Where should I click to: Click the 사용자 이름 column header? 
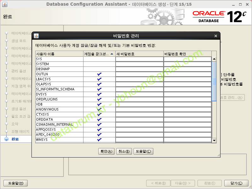click(x=59, y=54)
